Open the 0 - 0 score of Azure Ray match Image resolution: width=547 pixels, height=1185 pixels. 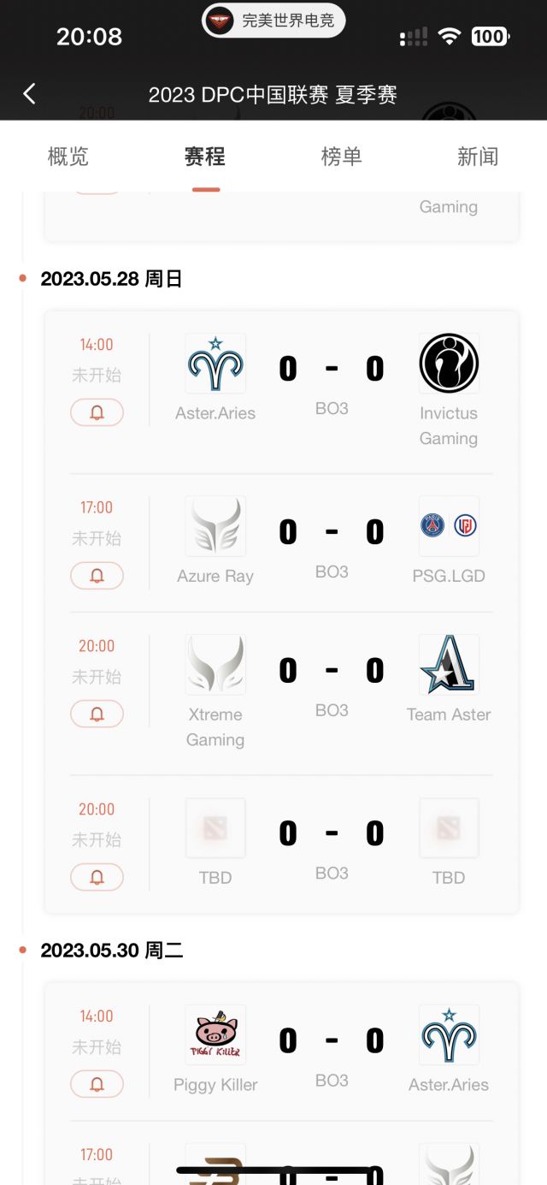(332, 532)
